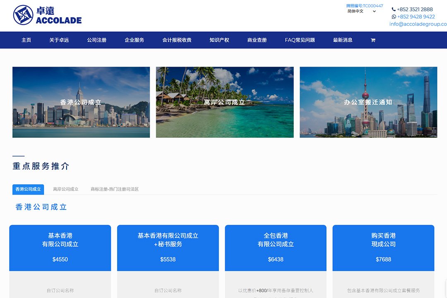The height and width of the screenshot is (298, 447).
Task: Expand the 简体中文 language dropdown
Action: tap(361, 11)
